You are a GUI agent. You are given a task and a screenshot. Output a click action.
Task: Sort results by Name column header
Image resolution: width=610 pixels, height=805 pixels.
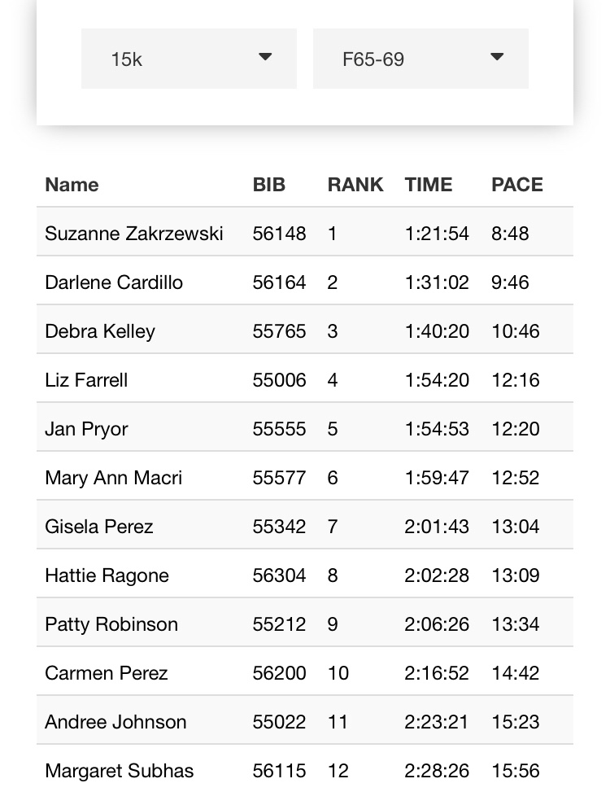point(72,185)
